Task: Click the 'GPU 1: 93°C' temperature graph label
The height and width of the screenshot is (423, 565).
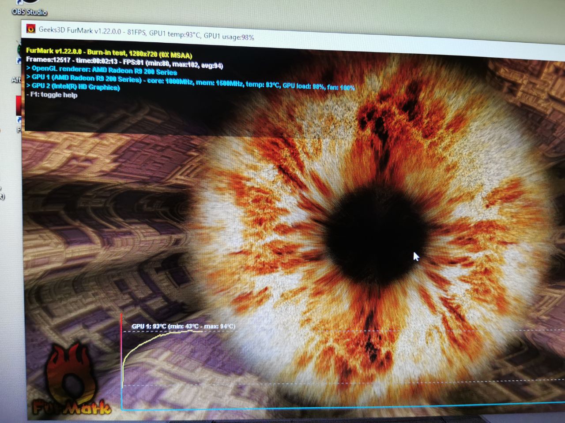Action: (183, 327)
